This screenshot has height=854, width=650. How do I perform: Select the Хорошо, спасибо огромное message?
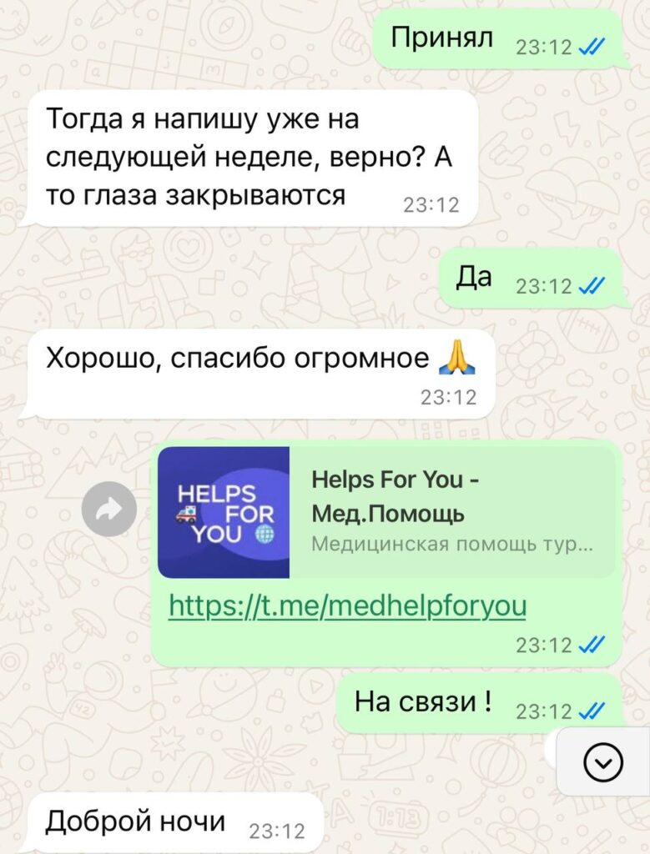point(257,374)
